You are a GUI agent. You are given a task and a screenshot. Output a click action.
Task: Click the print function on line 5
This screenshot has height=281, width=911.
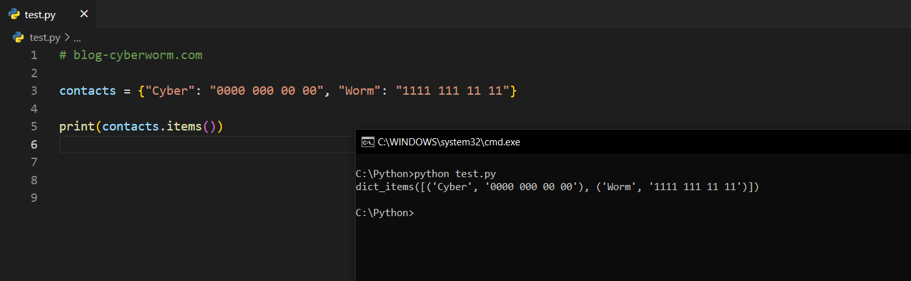[x=77, y=126]
